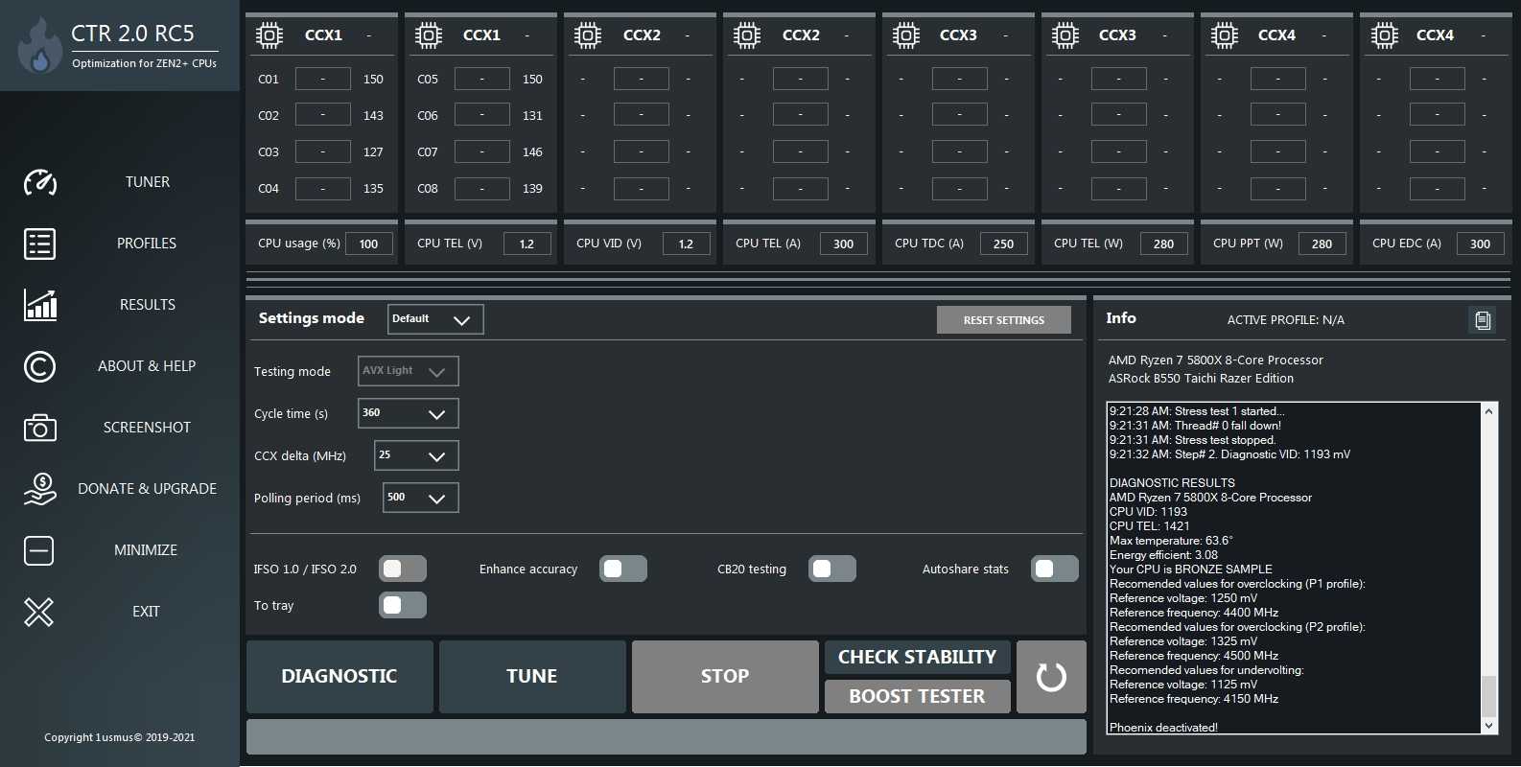Click the C01 frequency input field
The height and width of the screenshot is (767, 1521).
(322, 80)
